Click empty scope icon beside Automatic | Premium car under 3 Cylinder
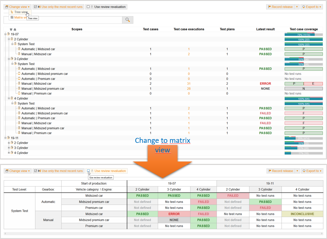 pos(19,79)
